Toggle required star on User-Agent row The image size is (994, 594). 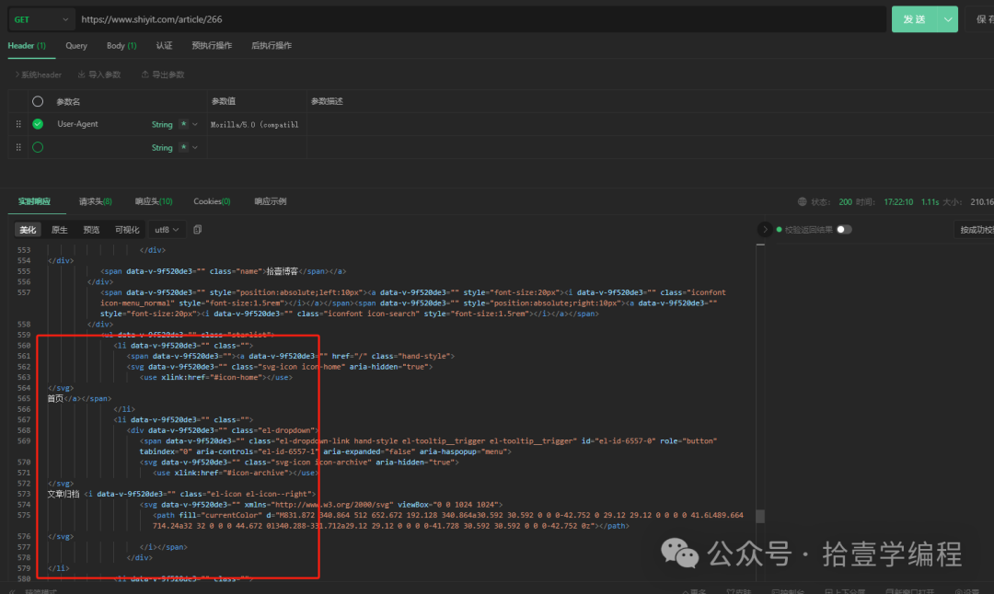pyautogui.click(x=183, y=124)
